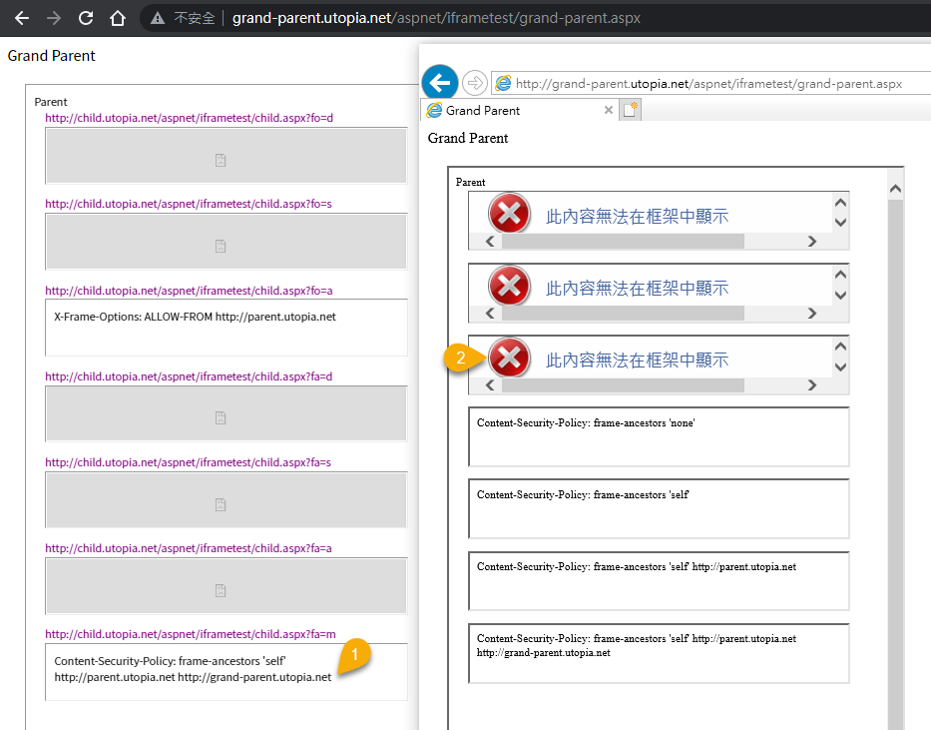Viewport: 931px width, 730px height.
Task: Open a new tab in Internet Explorer
Action: tap(630, 110)
